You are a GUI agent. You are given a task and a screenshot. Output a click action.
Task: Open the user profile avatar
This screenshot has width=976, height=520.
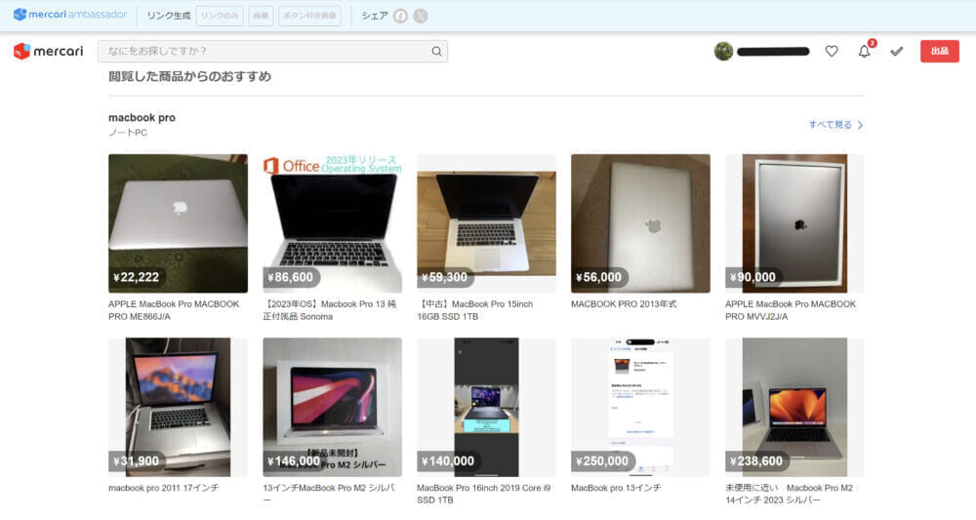click(723, 51)
